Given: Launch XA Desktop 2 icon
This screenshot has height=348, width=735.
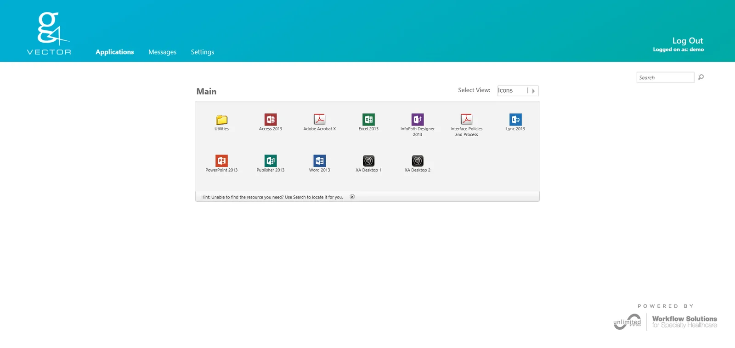Looking at the screenshot, I should pos(418,161).
